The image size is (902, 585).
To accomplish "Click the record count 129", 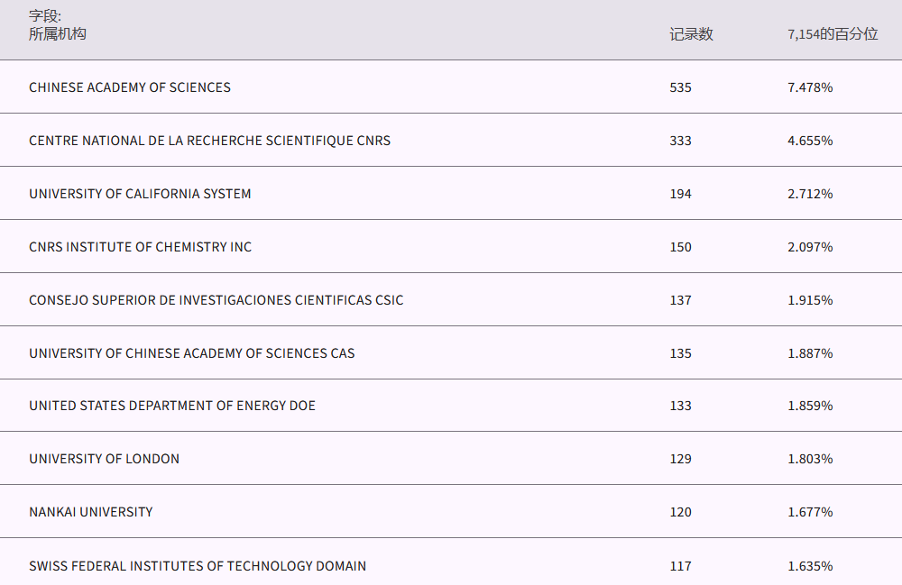I will (681, 459).
